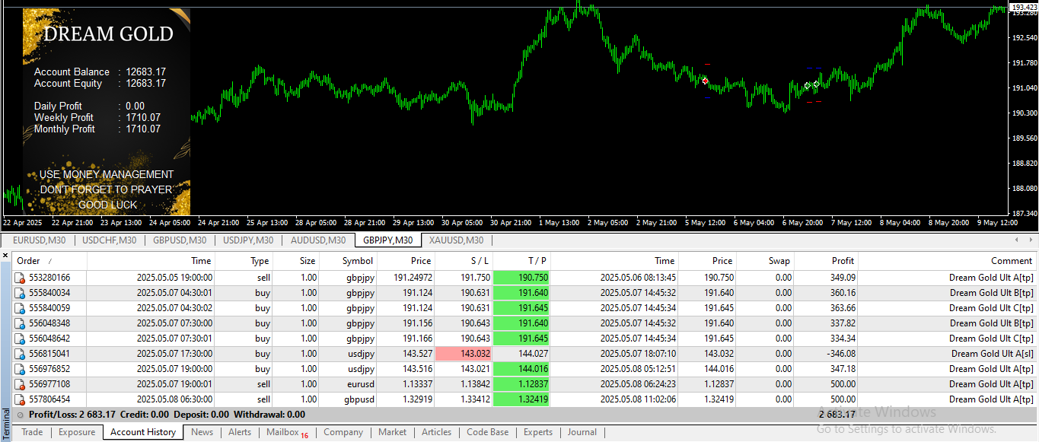Open the Articles terminal tab
1039x442 pixels.
(436, 432)
